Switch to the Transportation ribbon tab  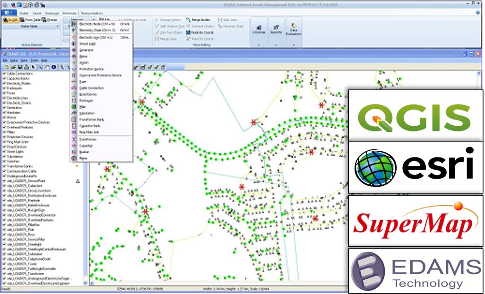click(92, 13)
